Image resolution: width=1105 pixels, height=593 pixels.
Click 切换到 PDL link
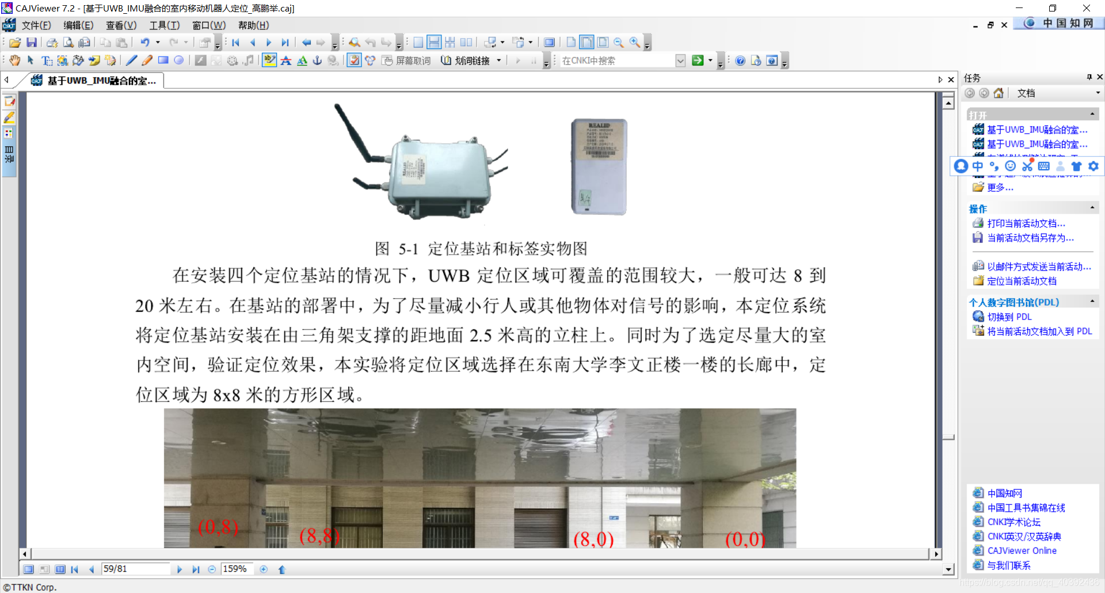[1009, 317]
